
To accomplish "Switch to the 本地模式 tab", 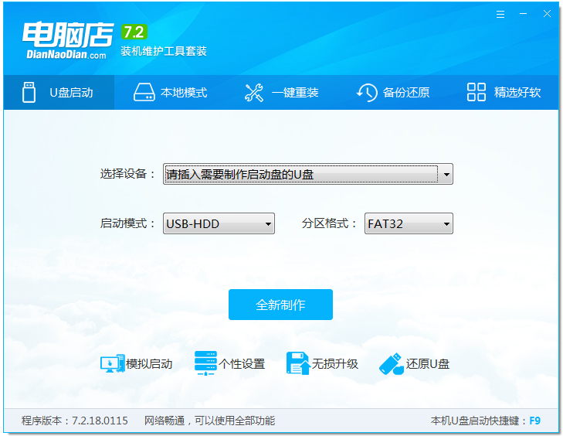I will [x=170, y=92].
